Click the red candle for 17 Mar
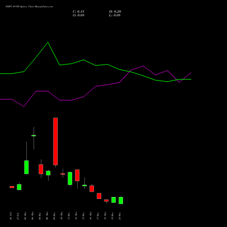 point(99,196)
